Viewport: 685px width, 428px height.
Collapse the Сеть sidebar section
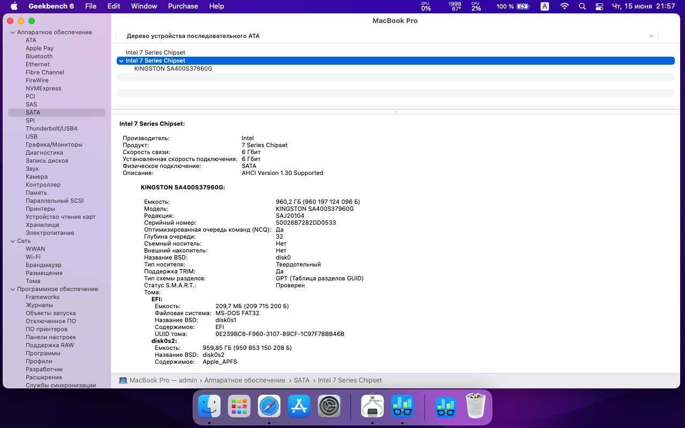[x=13, y=241]
